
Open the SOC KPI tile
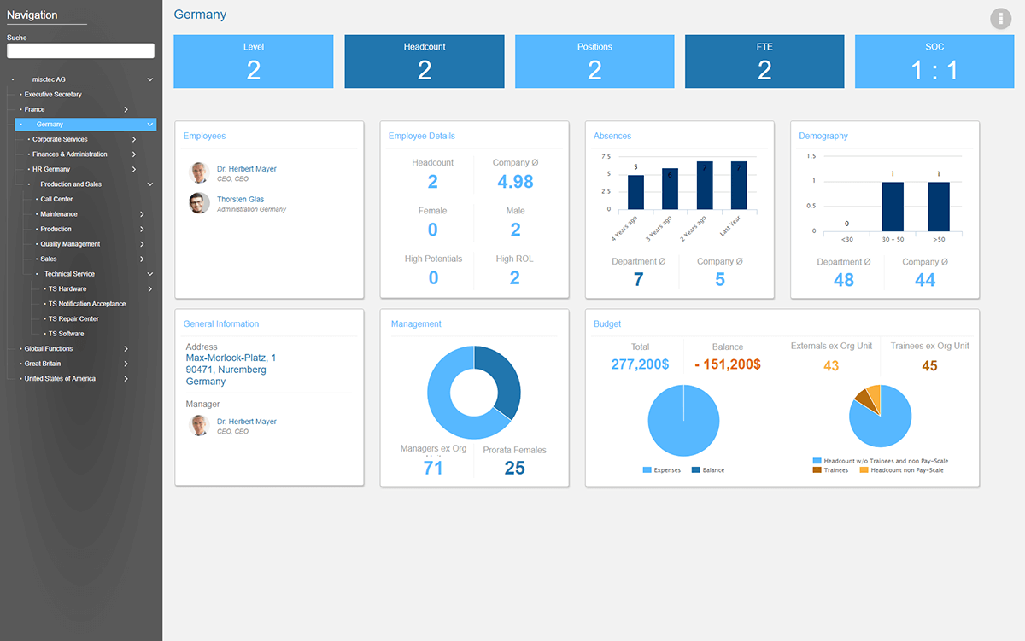coord(934,61)
